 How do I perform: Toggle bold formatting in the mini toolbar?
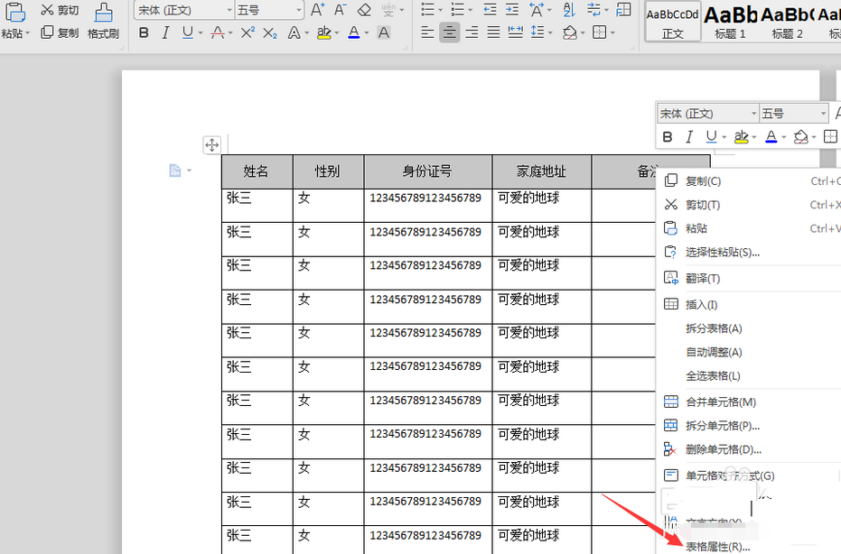coord(667,136)
